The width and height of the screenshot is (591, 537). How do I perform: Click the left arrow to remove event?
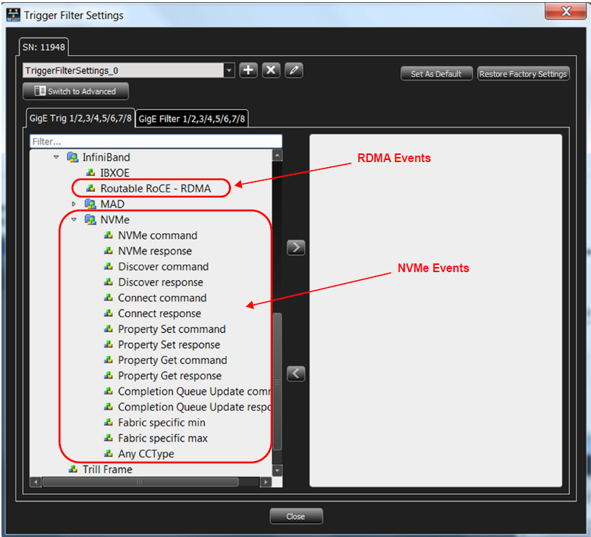[296, 373]
